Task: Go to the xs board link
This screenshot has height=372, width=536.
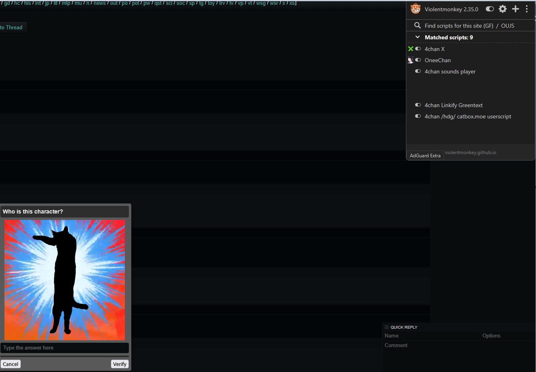Action: 292,3
